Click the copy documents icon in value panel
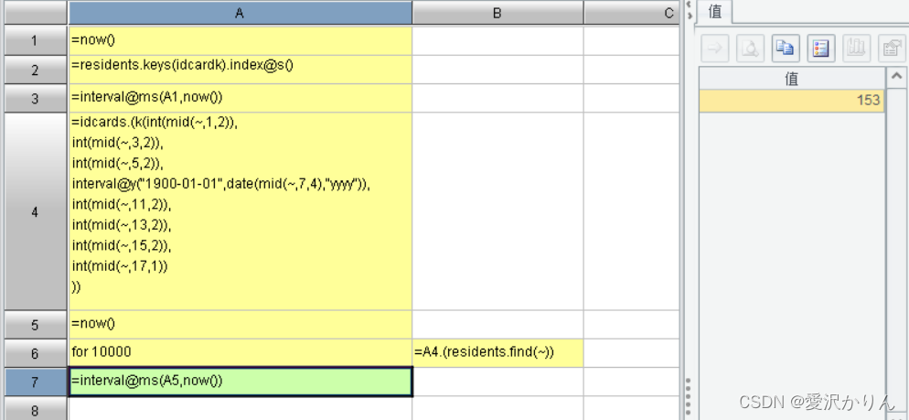The image size is (909, 420). [x=786, y=48]
